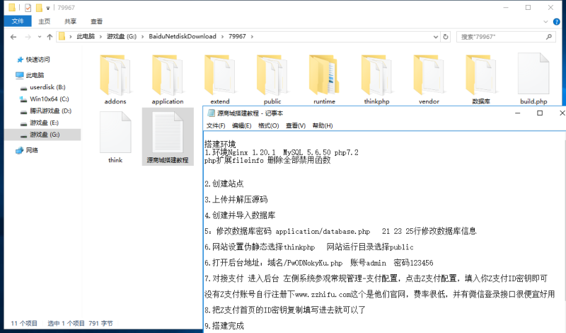Open the vendor folder

(429, 79)
